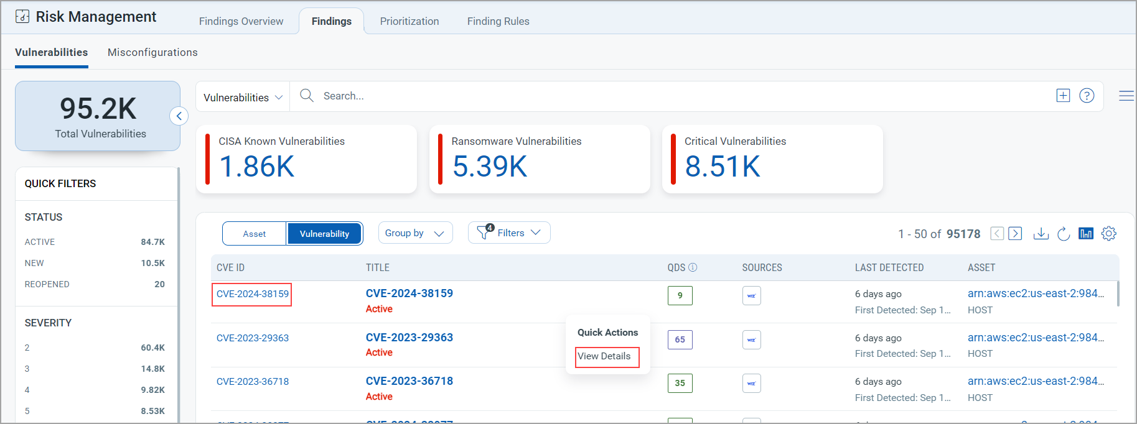Click the search magnifier icon

point(307,96)
